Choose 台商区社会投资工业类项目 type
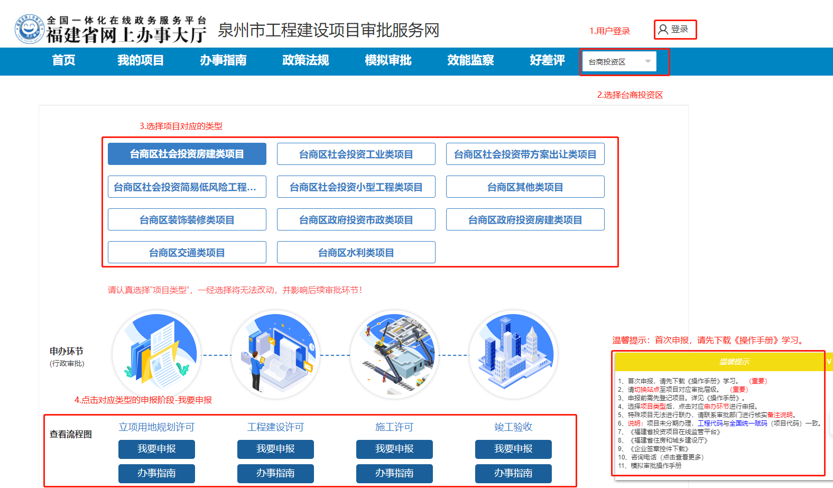833x488 pixels. (356, 154)
